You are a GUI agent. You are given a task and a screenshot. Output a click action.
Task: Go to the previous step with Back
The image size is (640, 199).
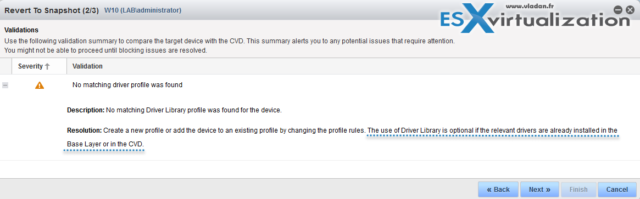click(498, 189)
